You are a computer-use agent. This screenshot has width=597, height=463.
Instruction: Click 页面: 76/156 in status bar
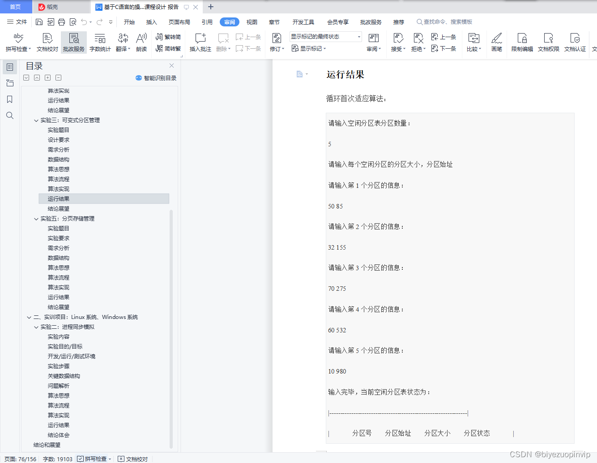(21, 459)
